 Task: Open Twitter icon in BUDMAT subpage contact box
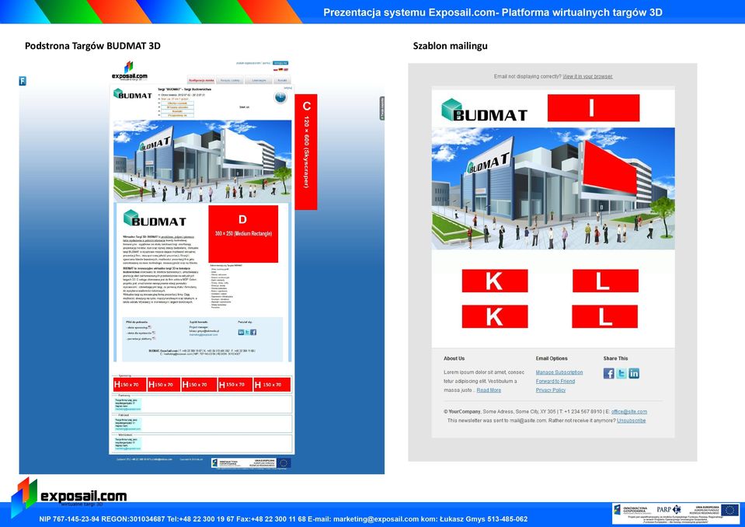pos(247,332)
